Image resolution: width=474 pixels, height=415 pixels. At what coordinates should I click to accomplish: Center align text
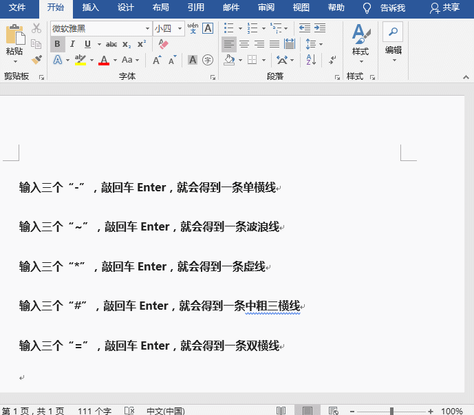click(x=244, y=44)
